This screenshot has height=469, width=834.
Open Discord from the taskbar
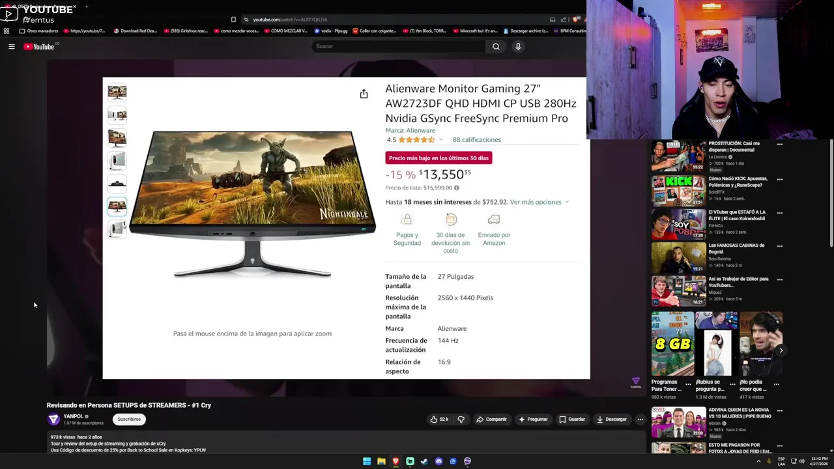[439, 461]
